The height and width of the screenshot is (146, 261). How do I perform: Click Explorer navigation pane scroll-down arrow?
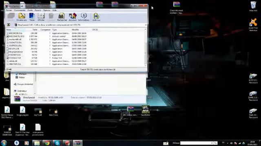35,94
